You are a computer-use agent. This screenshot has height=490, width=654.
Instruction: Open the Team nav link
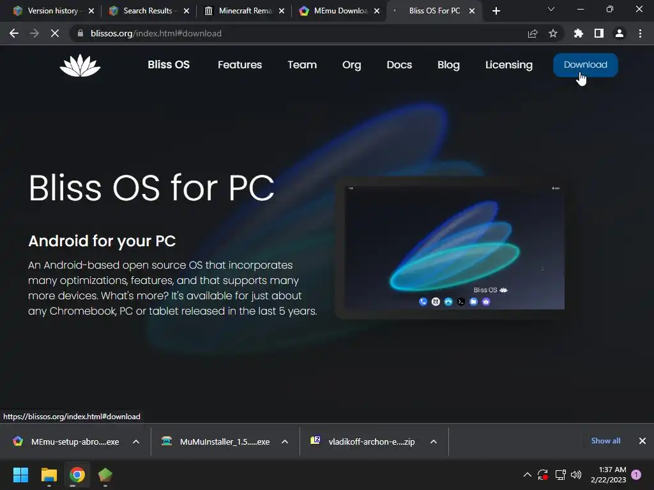tap(302, 64)
